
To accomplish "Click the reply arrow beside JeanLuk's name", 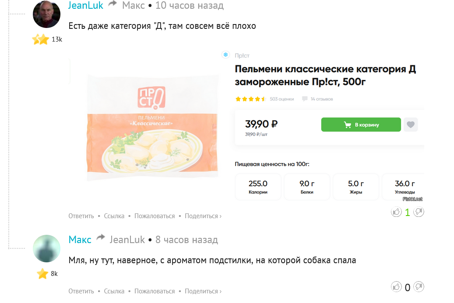I will (x=113, y=4).
